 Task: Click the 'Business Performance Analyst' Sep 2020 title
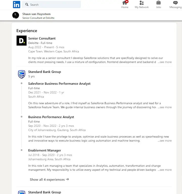tap(51, 117)
